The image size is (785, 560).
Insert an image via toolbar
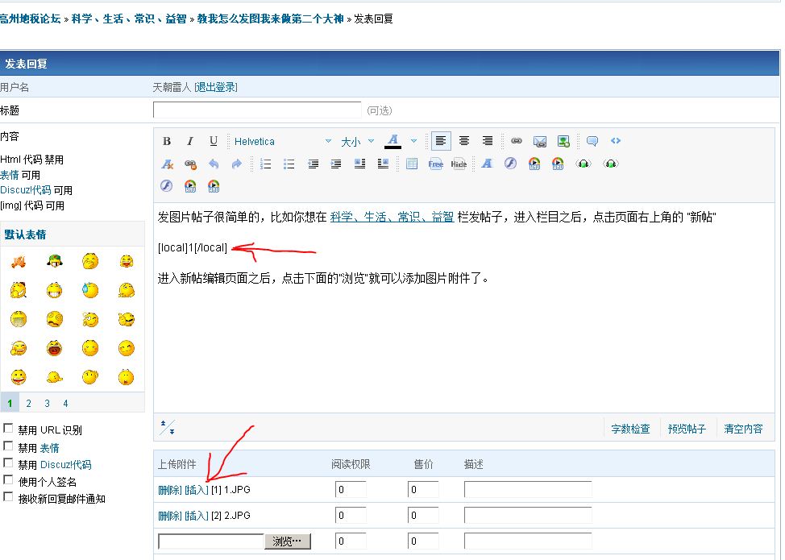pos(540,141)
